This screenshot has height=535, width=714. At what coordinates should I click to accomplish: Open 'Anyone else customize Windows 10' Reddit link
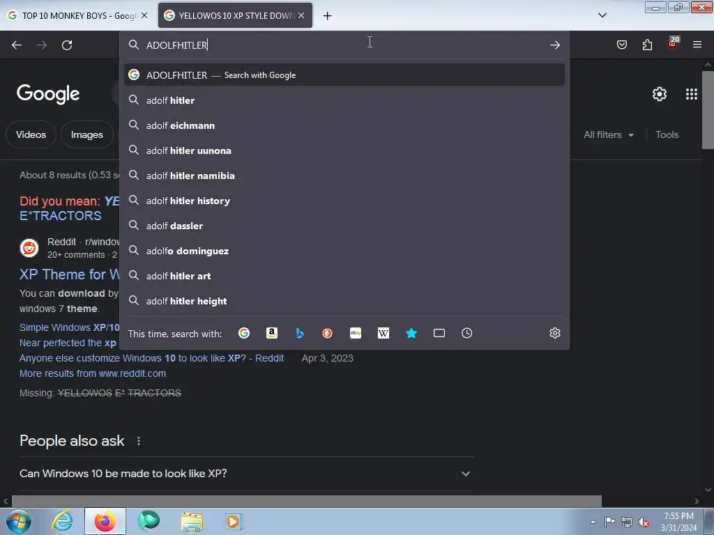(x=151, y=358)
